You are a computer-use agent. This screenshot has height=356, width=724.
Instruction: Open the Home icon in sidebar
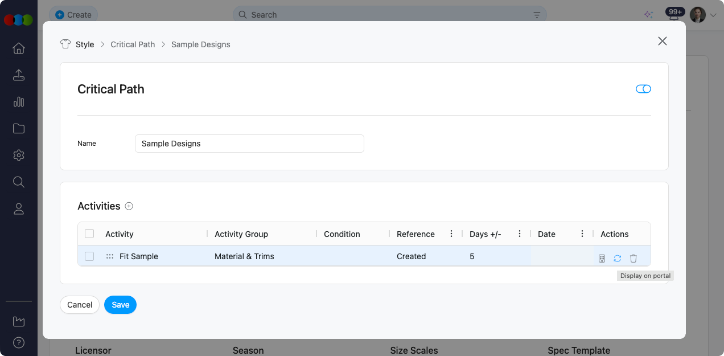pyautogui.click(x=19, y=48)
